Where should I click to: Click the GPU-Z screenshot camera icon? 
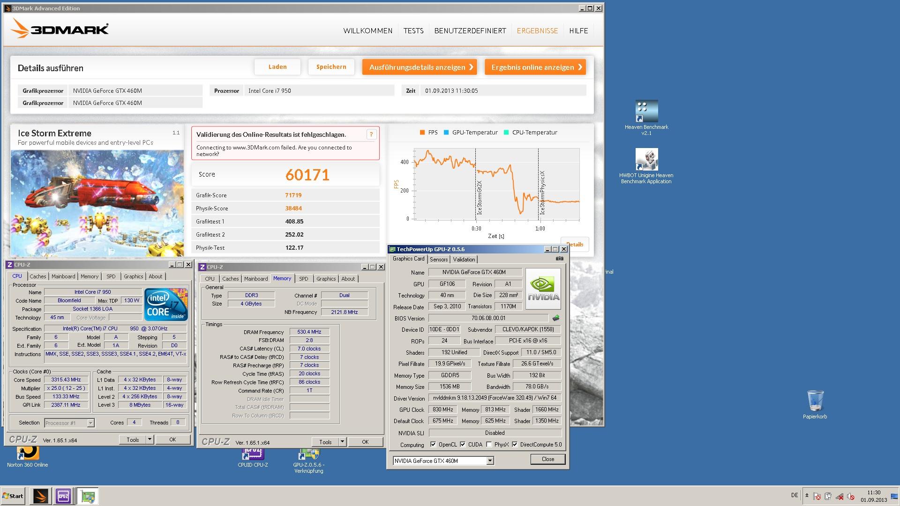pyautogui.click(x=559, y=259)
